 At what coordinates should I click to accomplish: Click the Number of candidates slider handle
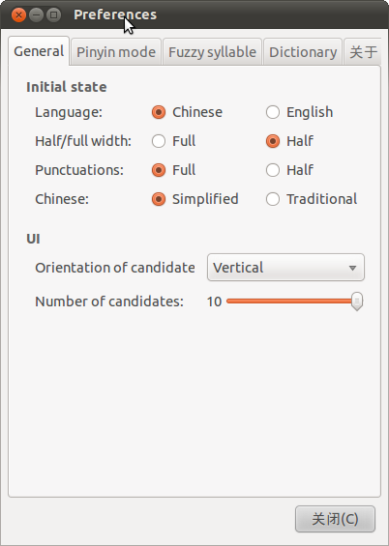(x=356, y=302)
